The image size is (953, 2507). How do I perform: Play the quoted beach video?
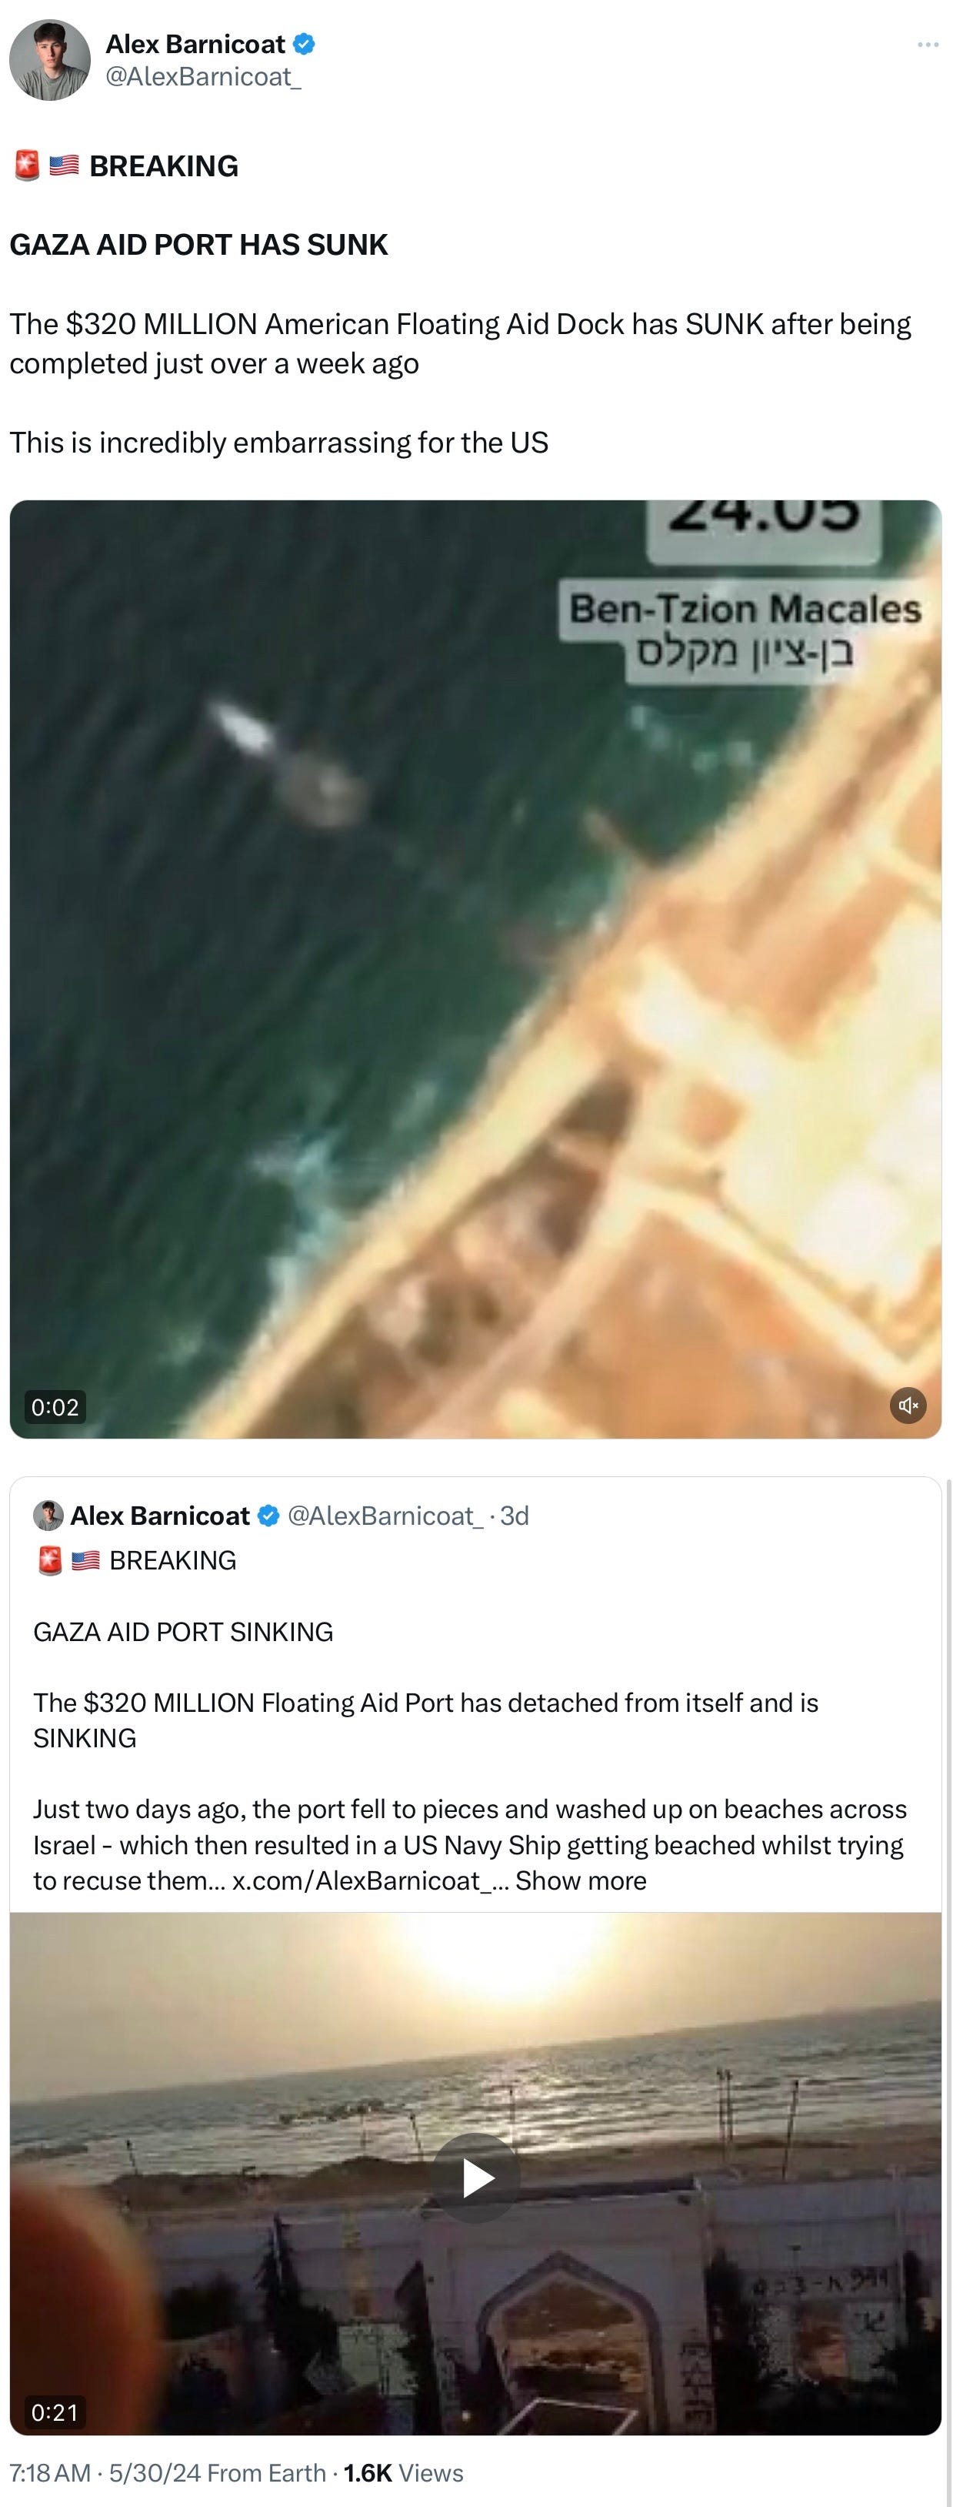475,2178
